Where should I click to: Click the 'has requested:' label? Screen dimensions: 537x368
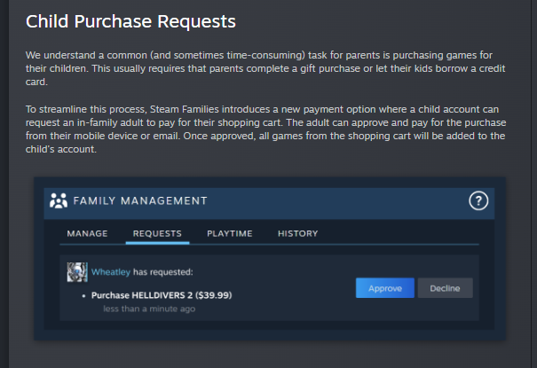(x=163, y=272)
